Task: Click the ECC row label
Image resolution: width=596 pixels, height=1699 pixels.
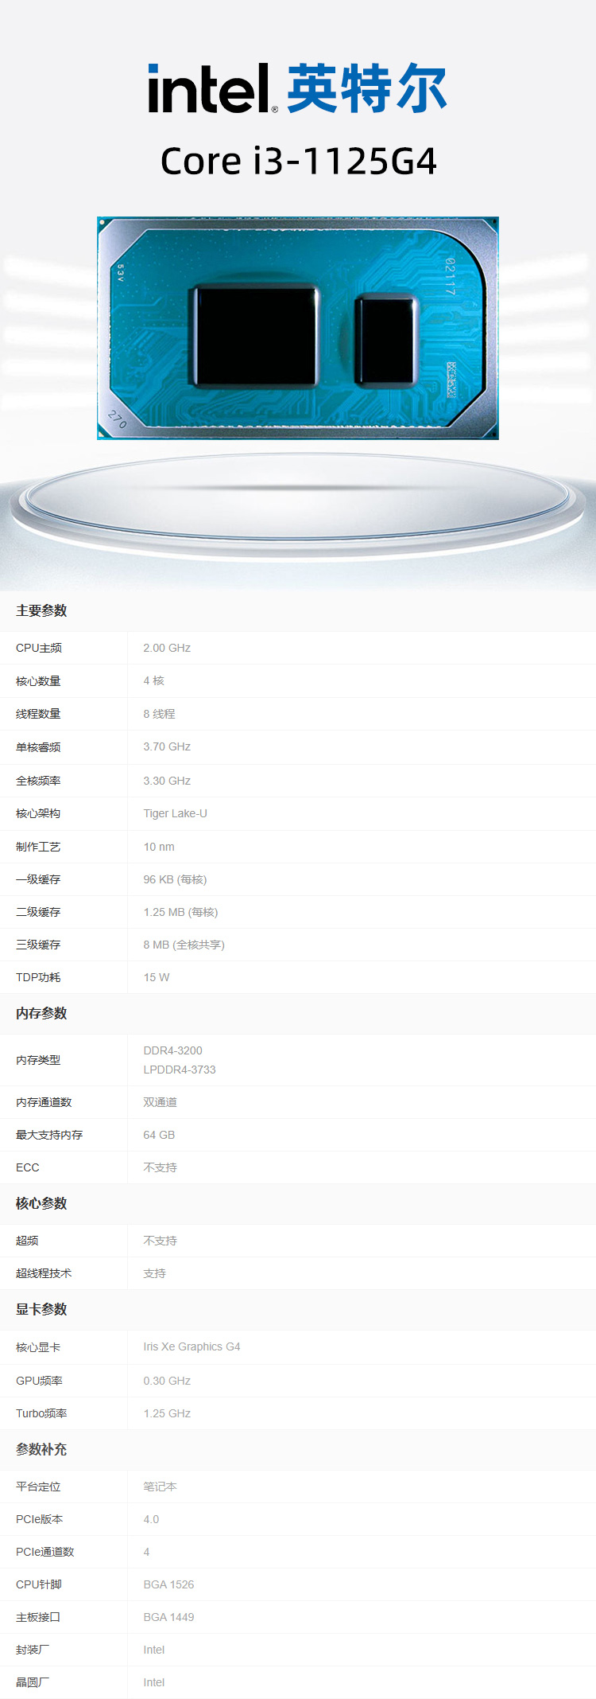Action: click(x=27, y=1167)
